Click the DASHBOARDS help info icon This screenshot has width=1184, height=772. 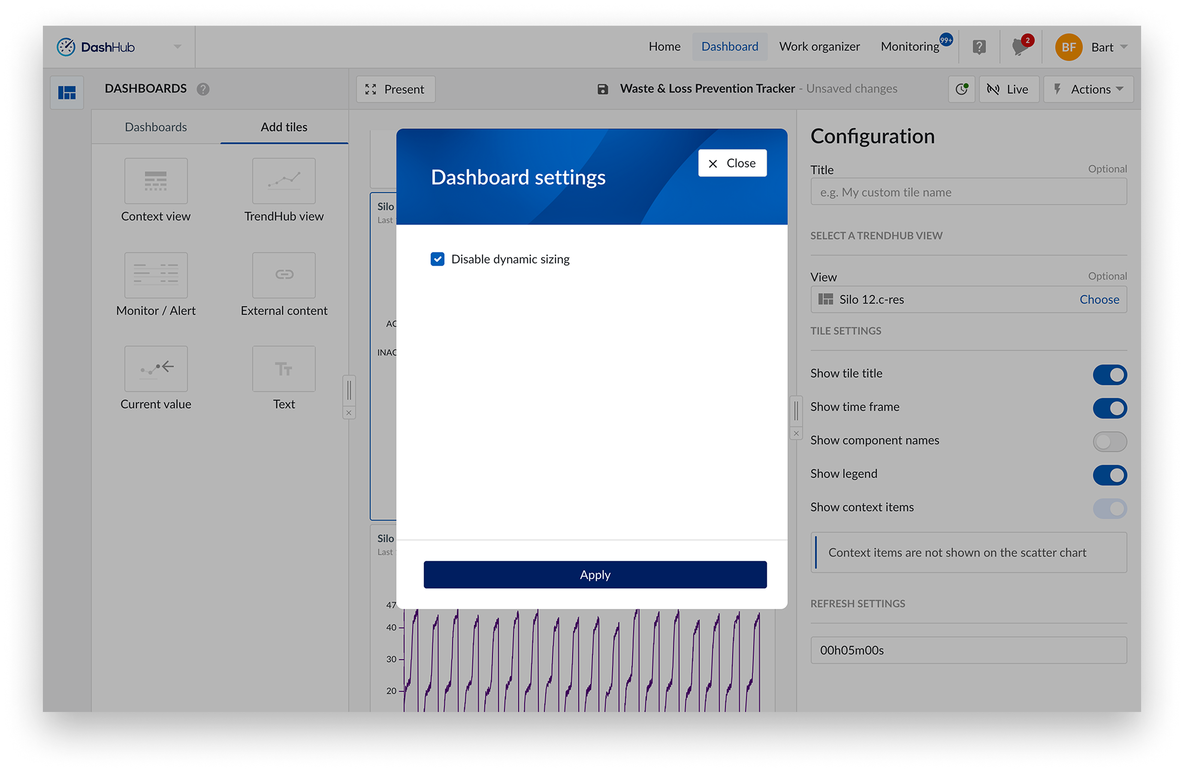(x=203, y=89)
